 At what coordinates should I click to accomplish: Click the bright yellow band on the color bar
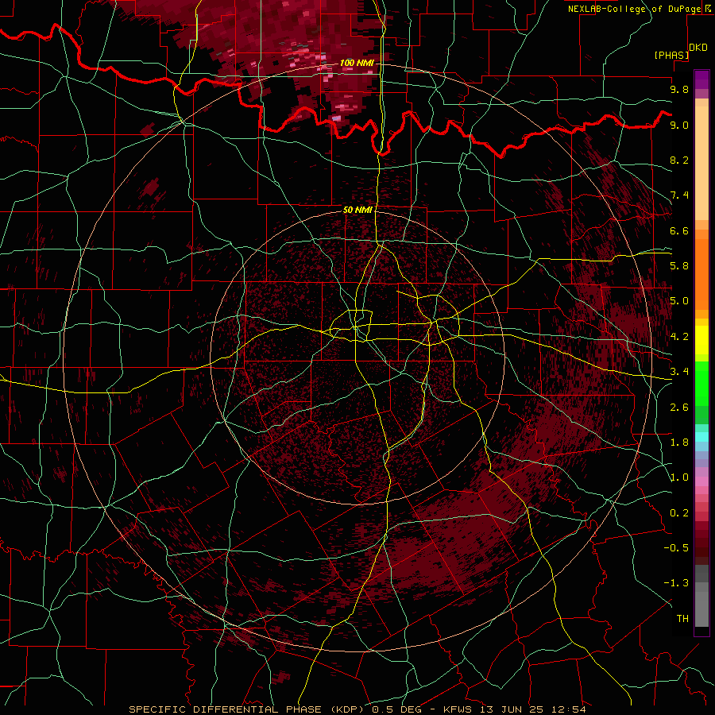(x=701, y=340)
